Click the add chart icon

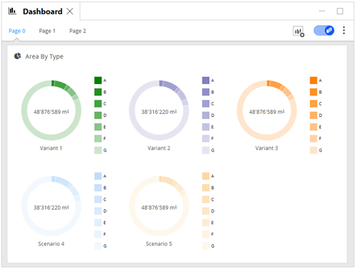point(298,31)
